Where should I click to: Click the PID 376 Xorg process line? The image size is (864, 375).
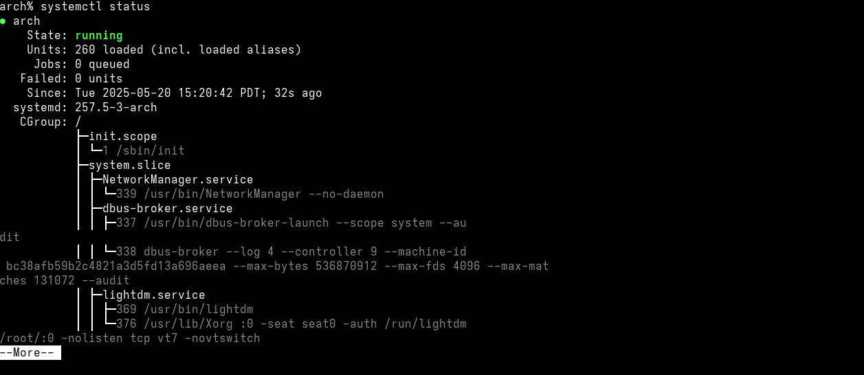[291, 323]
